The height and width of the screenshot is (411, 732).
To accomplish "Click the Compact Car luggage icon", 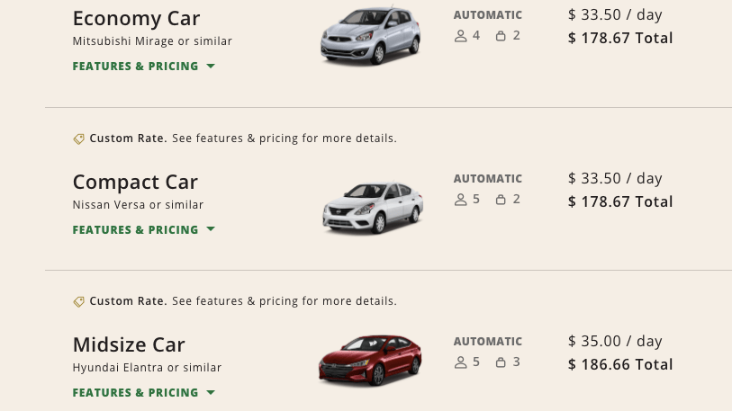I will [501, 199].
